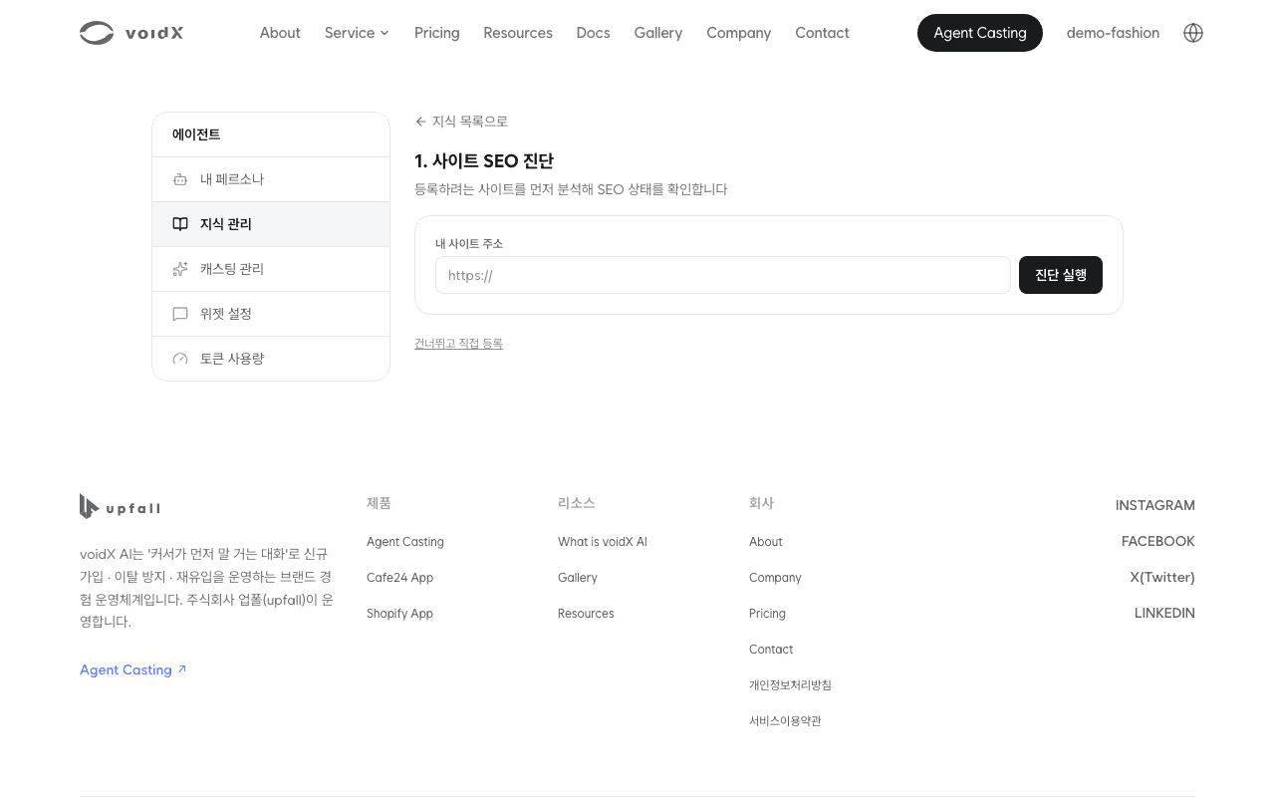This screenshot has width=1275, height=797.
Task: Open Contact in the top navigation
Action: (x=822, y=33)
